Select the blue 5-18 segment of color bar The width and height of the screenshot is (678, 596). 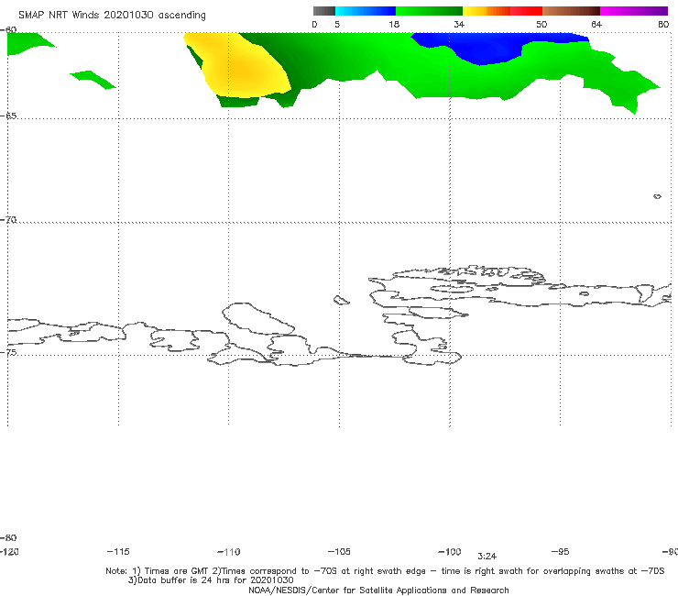click(x=366, y=11)
